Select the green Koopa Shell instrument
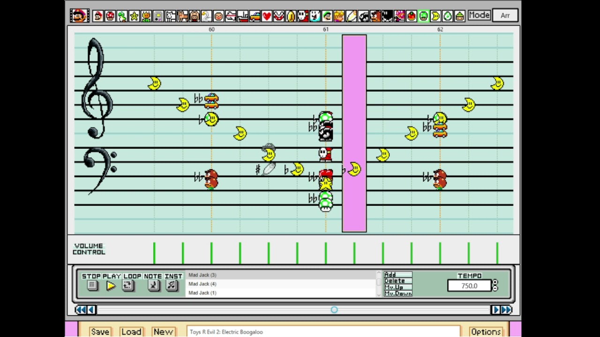This screenshot has height=337, width=600. [459, 16]
